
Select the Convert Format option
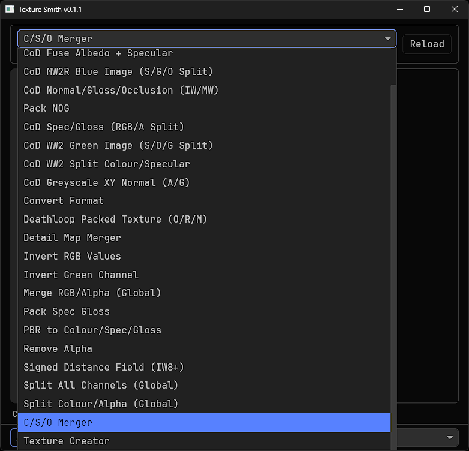tap(205, 201)
